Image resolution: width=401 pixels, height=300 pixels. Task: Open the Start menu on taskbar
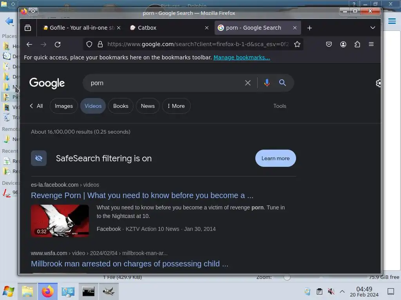point(9,291)
